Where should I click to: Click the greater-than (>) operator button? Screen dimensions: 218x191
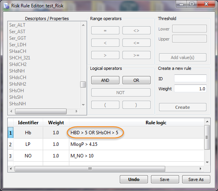(x=105, y=55)
